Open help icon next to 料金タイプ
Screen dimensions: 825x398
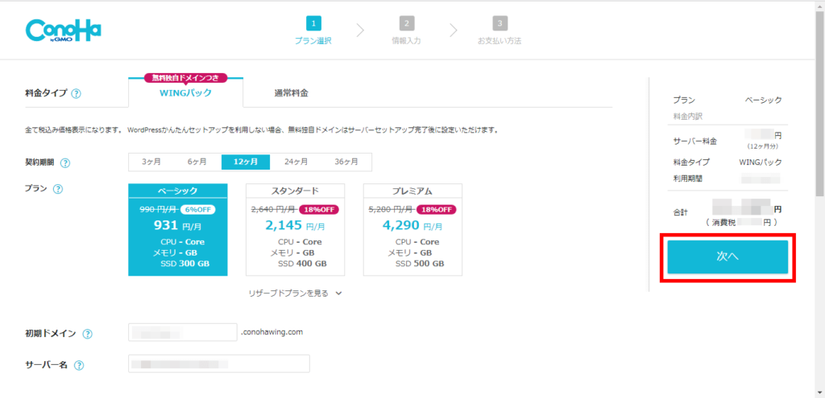coord(77,94)
